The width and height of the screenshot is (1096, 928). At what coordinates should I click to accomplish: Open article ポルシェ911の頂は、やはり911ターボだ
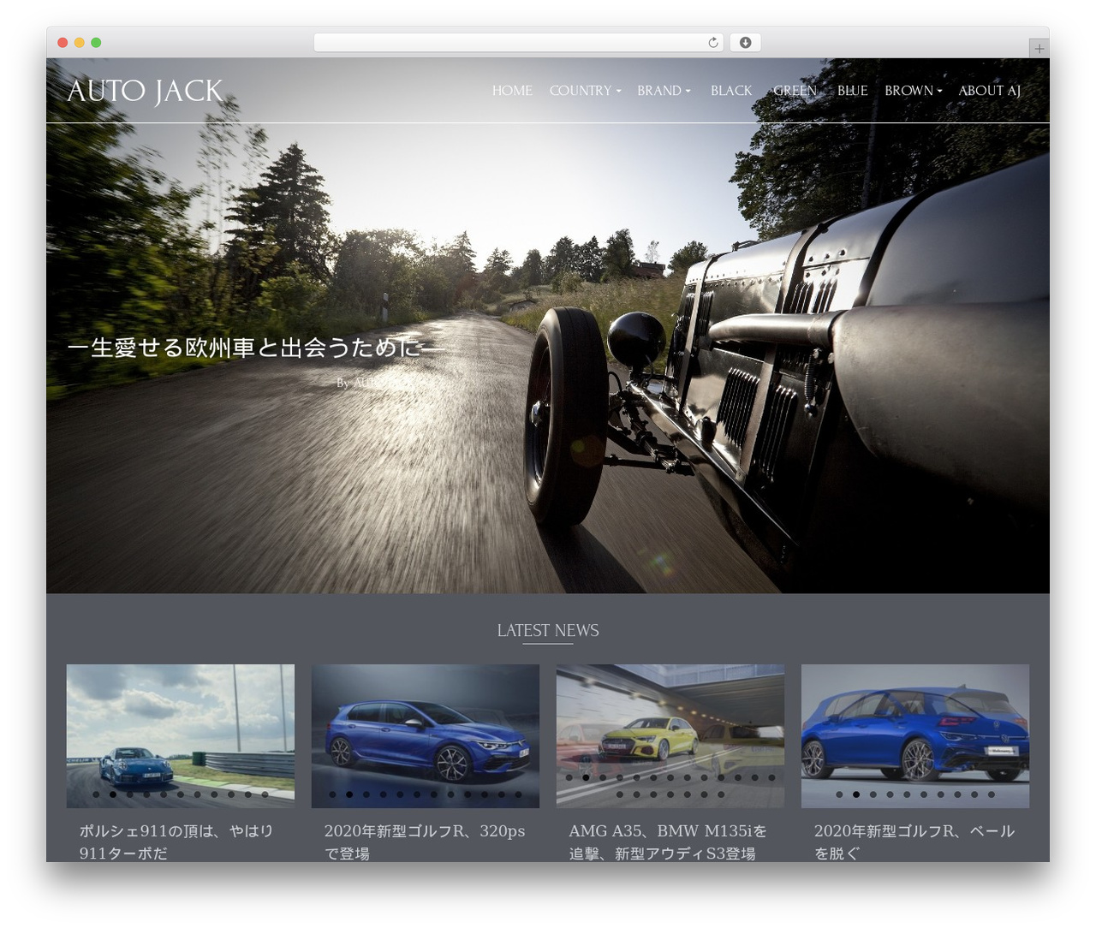[x=176, y=842]
